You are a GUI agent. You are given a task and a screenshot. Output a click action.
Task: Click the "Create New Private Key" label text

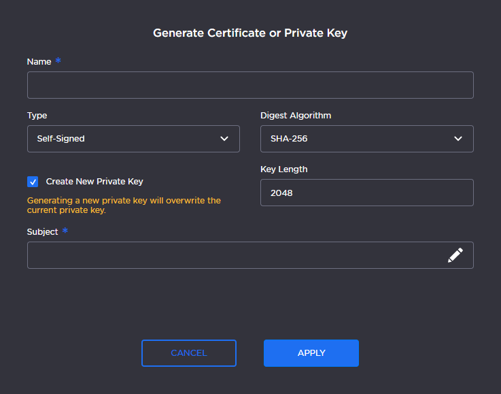(x=94, y=182)
